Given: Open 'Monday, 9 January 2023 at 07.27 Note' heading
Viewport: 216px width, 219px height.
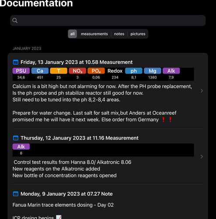Looking at the screenshot, I should [66, 194].
